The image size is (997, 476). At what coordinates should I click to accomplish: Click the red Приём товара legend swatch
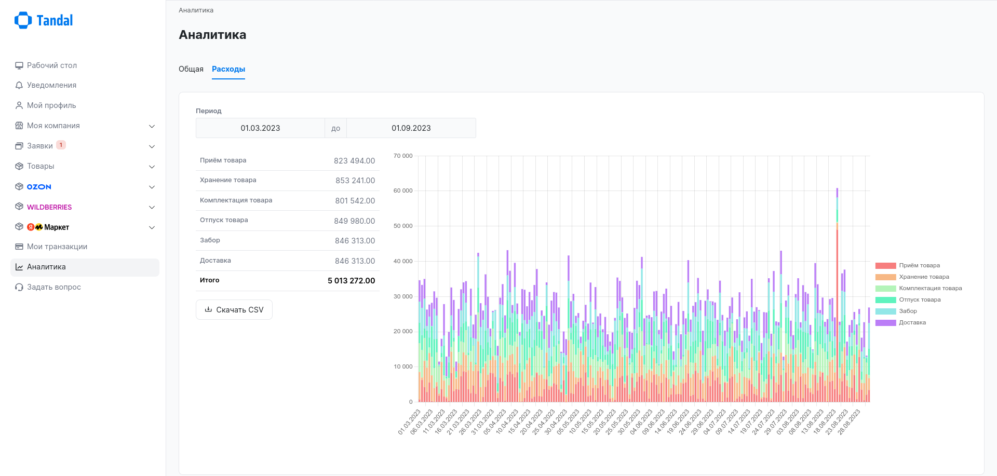coord(885,266)
